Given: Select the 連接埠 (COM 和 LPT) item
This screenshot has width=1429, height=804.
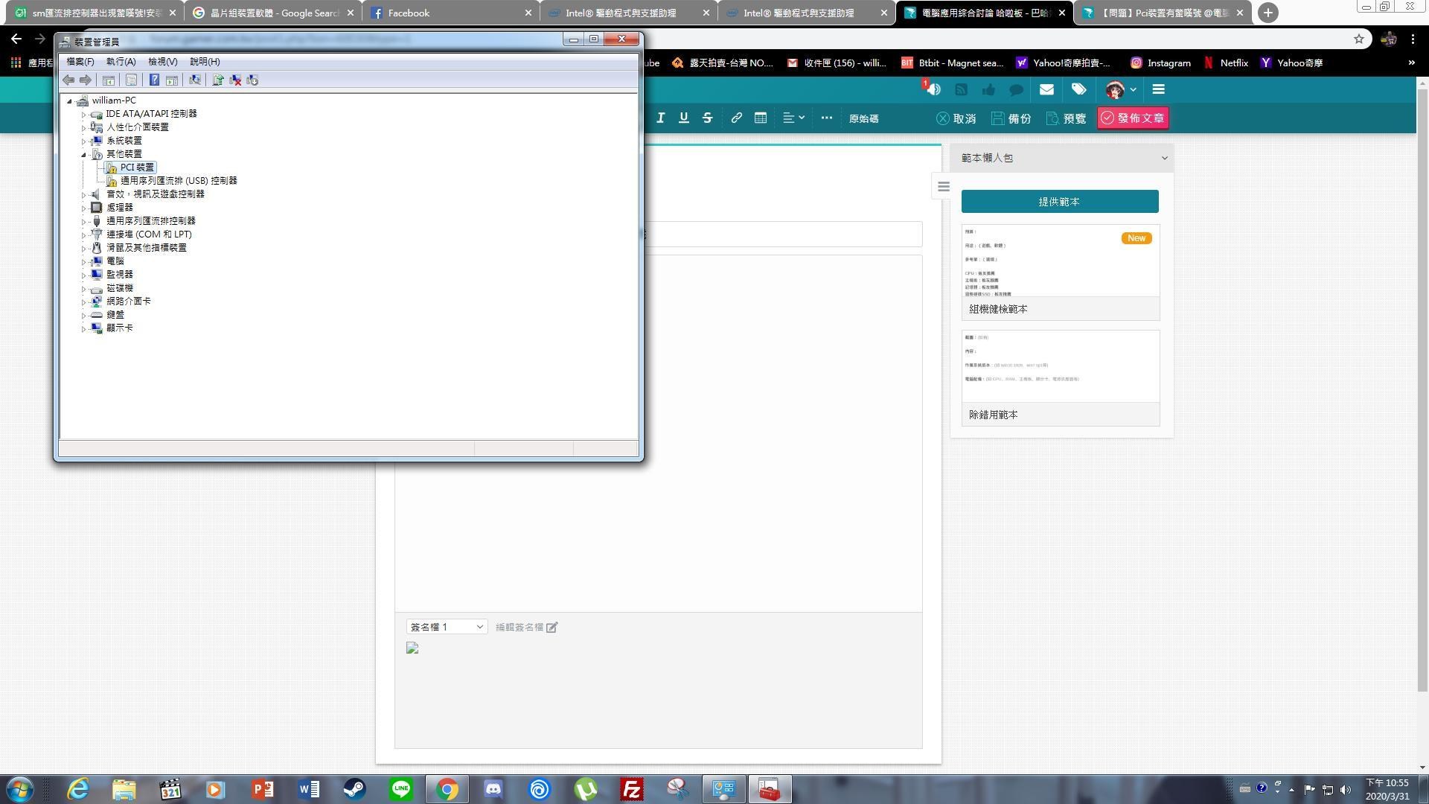Looking at the screenshot, I should click(x=149, y=234).
